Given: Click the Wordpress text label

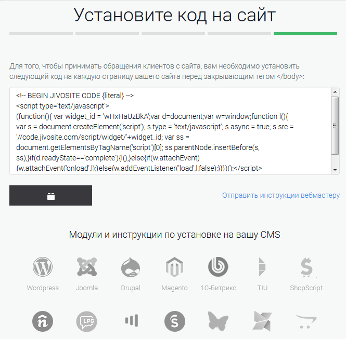Looking at the screenshot, I should (43, 288).
